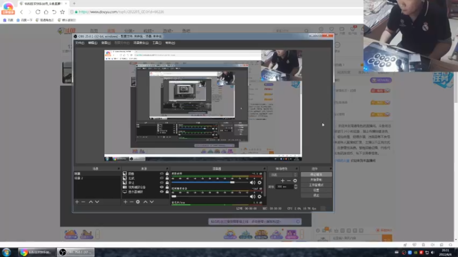Click the audio mixer vertical scrollbar
This screenshot has height=257, width=458.
265,184
